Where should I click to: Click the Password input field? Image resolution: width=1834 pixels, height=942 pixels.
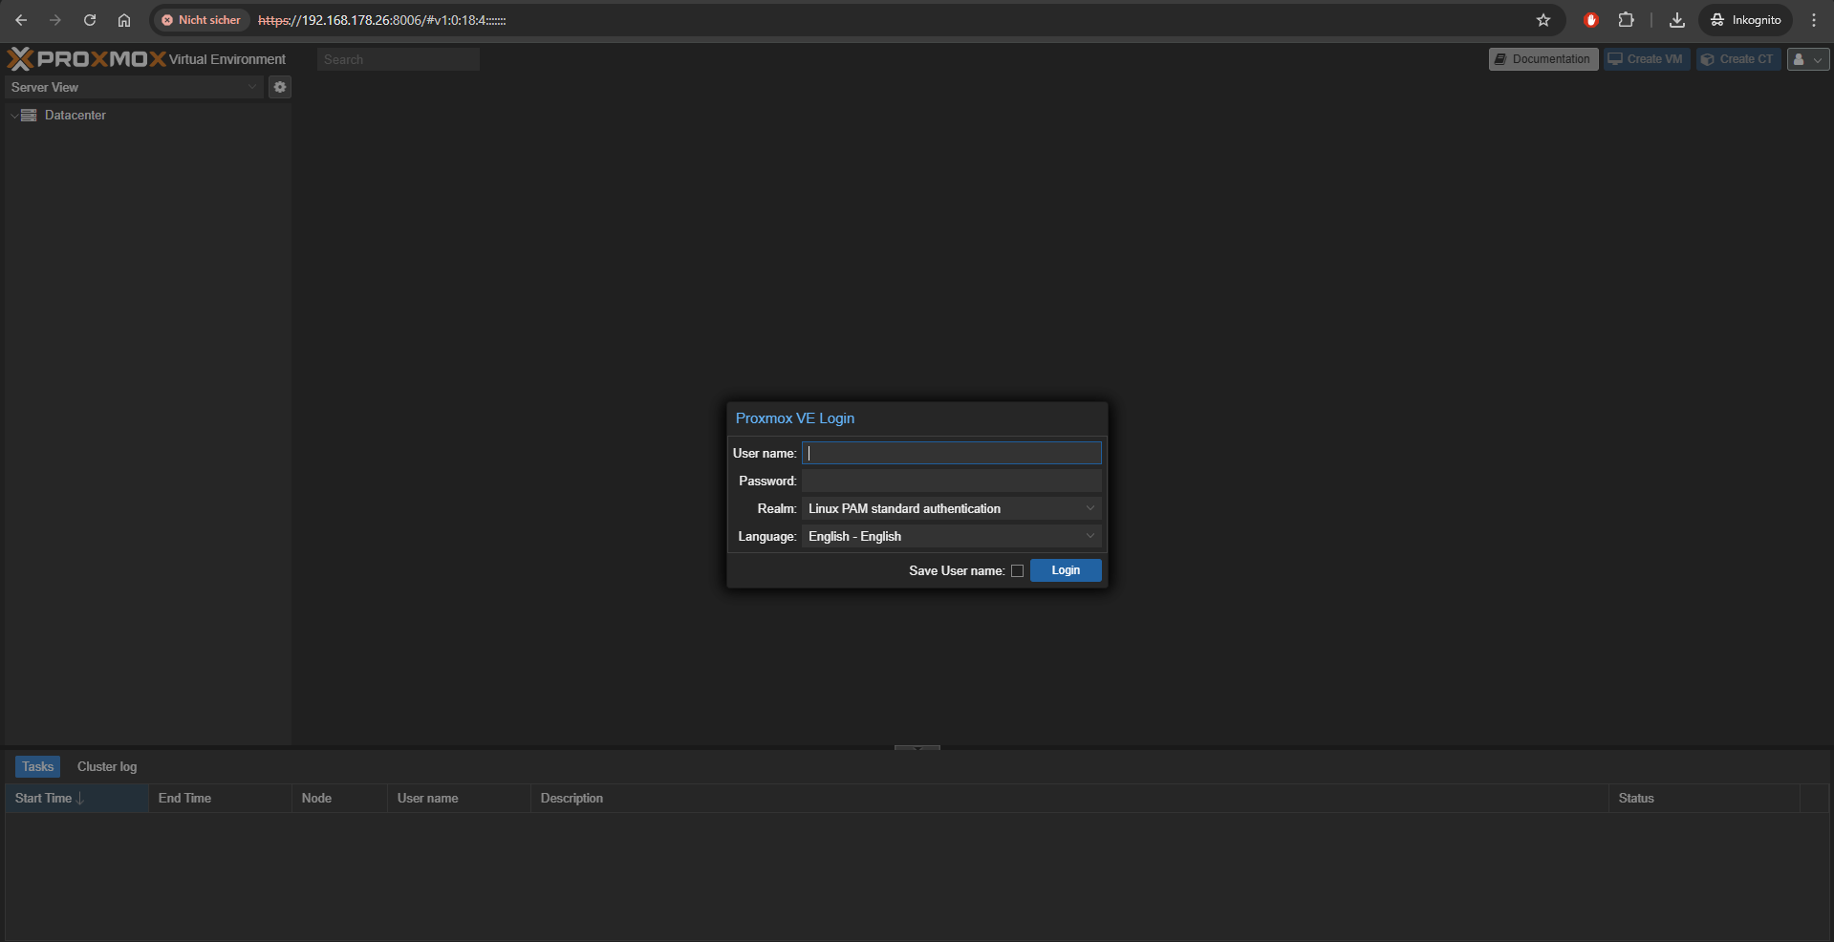click(x=952, y=481)
